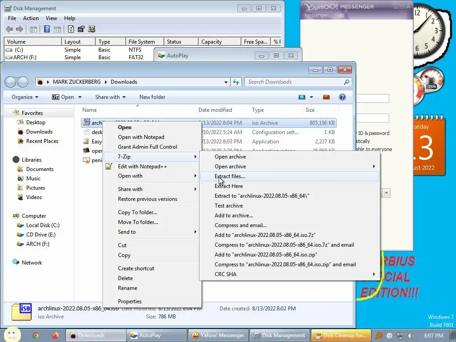Select Documents library
This screenshot has height=342, width=456.
click(40, 169)
